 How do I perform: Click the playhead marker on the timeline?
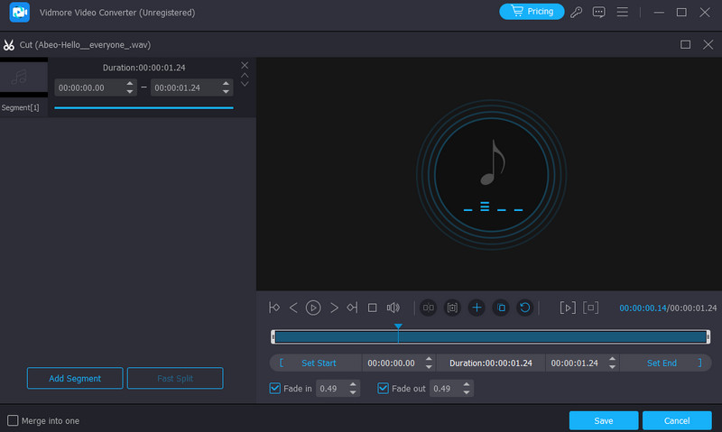coord(398,326)
